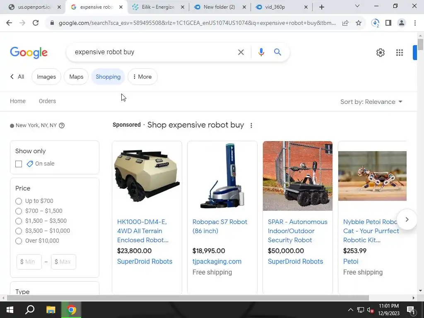
Task: Click the Max price field
Action: pyautogui.click(x=63, y=262)
